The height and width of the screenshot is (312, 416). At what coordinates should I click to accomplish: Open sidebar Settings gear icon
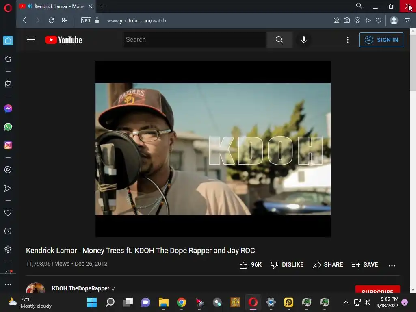pos(8,249)
